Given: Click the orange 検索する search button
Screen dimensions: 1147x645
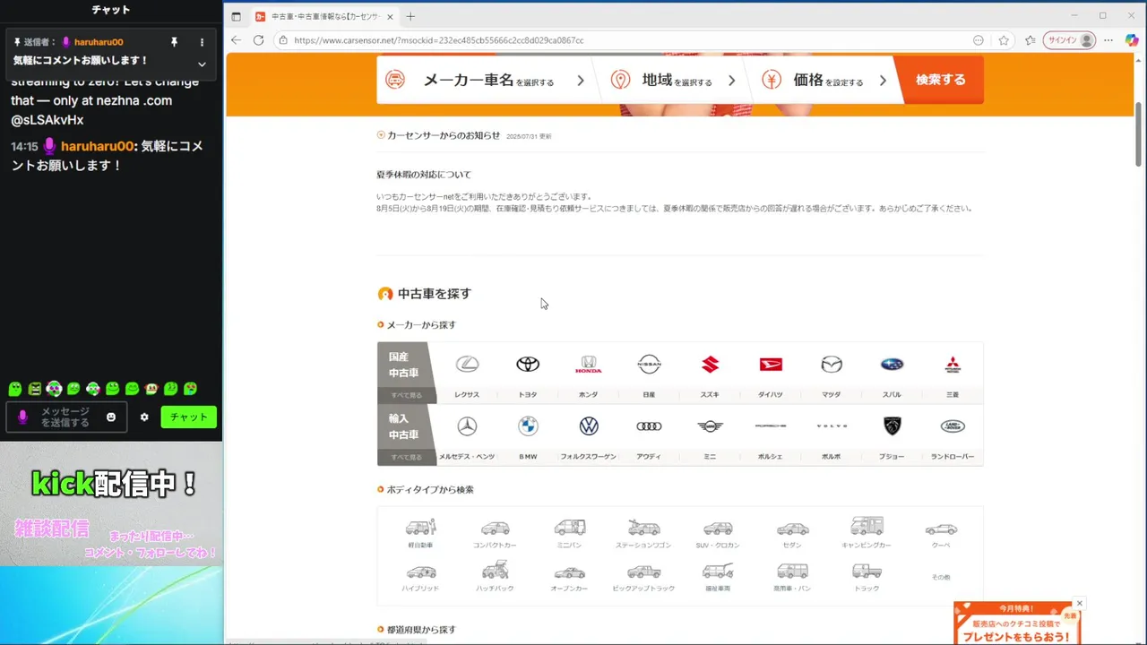Looking at the screenshot, I should coord(941,80).
